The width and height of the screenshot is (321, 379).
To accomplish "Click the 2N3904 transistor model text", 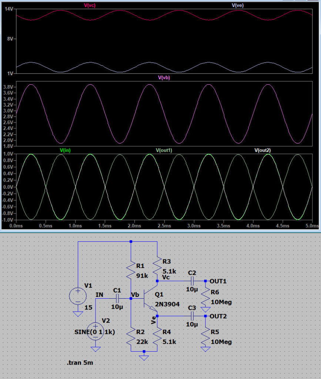I will click(x=167, y=304).
